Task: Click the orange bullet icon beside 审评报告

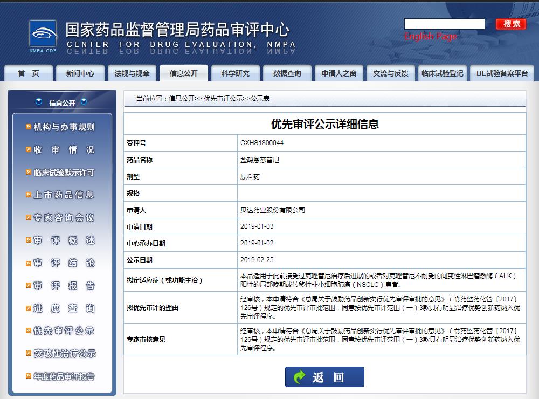Action: click(29, 285)
